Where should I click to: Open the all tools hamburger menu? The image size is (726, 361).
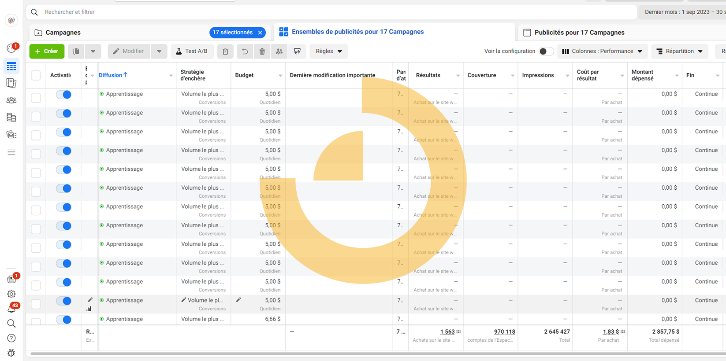(x=11, y=152)
